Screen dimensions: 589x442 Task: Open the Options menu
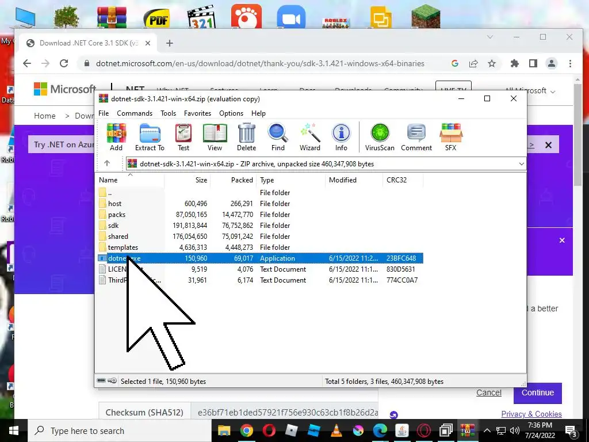(x=231, y=113)
